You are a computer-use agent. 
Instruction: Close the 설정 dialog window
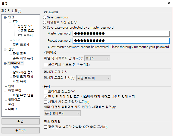click(x=169, y=3)
